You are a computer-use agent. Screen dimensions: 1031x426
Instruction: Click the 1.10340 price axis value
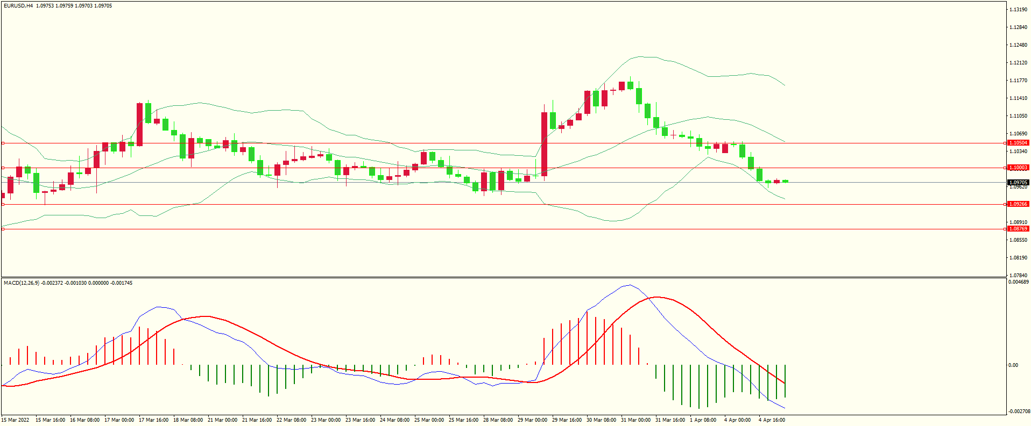1018,151
